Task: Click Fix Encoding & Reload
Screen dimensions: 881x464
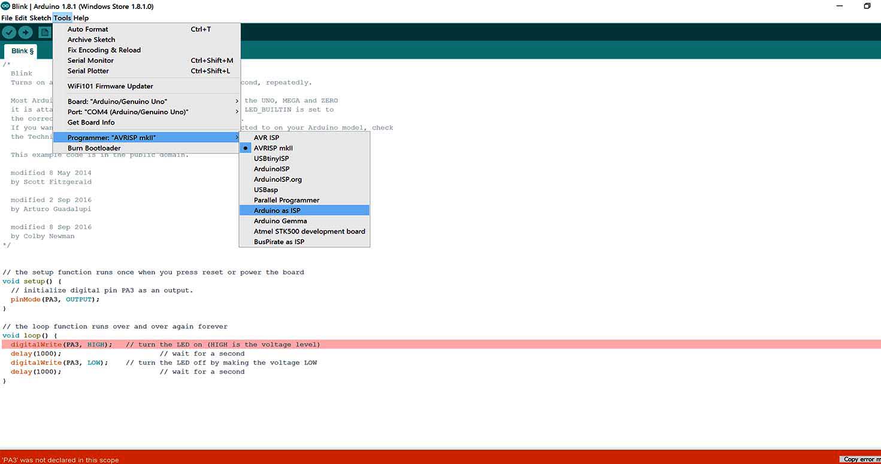Action: [146, 50]
